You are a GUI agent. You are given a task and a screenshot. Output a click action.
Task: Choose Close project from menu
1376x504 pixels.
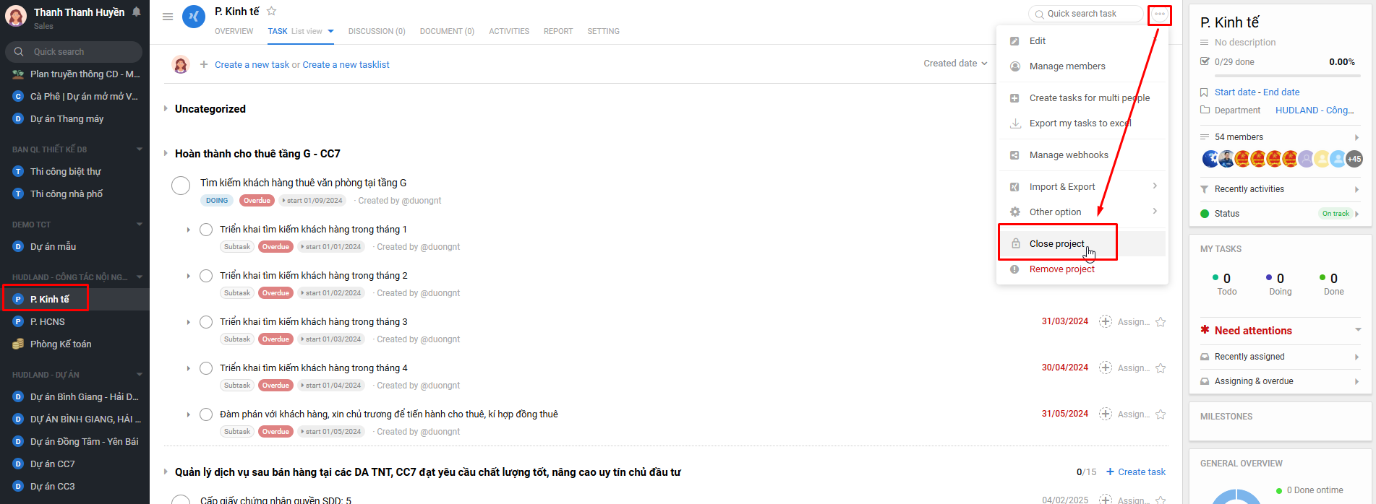1082,243
